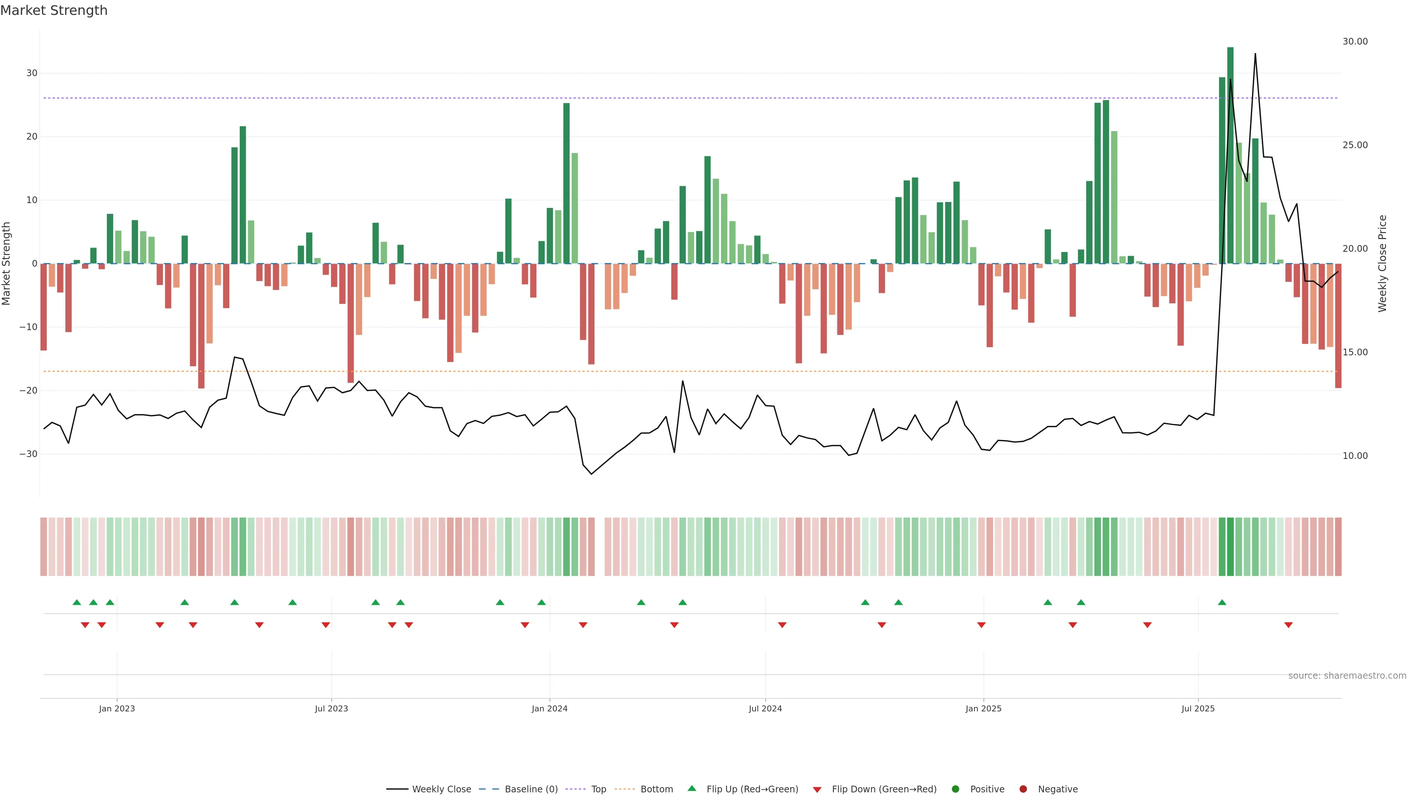Click the orange dotted Bottom line legend symbol
Screen dimensions: 1425x802
[x=625, y=789]
